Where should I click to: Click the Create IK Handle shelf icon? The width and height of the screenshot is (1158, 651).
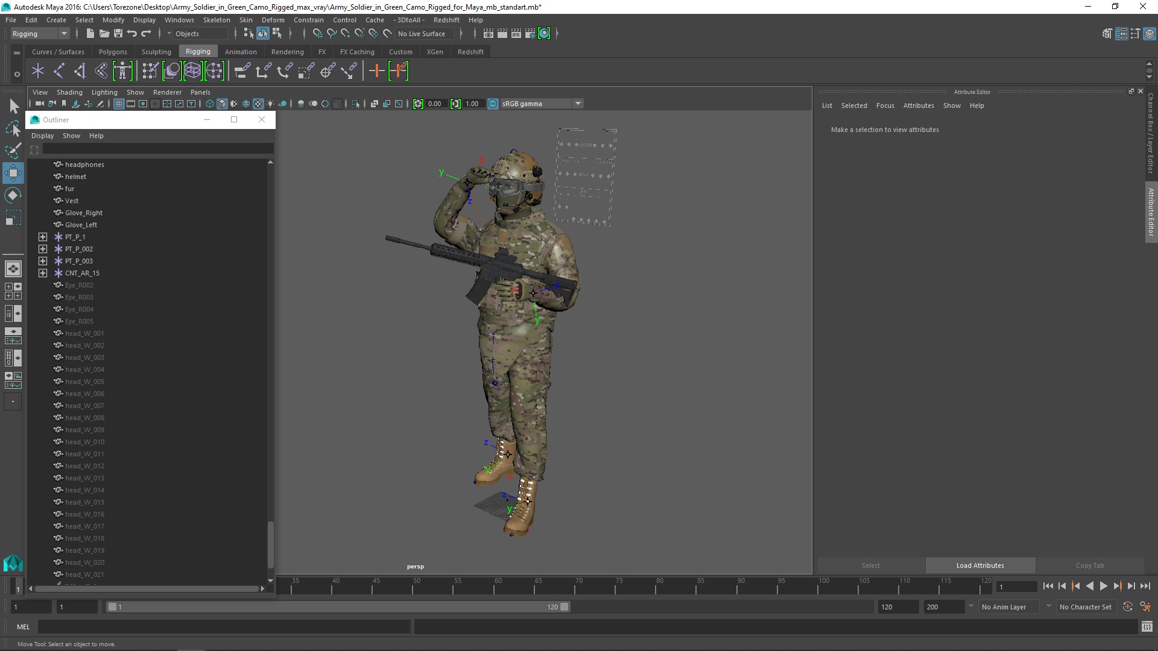(x=80, y=71)
